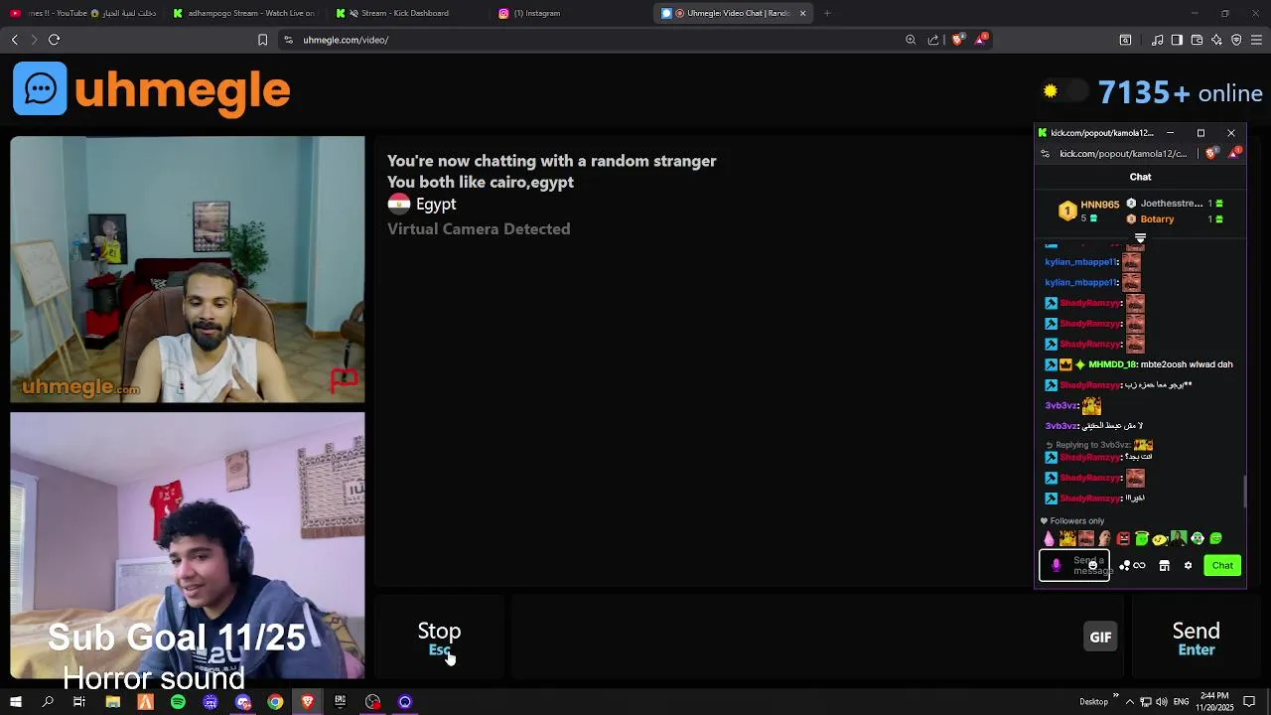
Task: Click the uhmegle chat bubble logo
Action: tap(40, 88)
